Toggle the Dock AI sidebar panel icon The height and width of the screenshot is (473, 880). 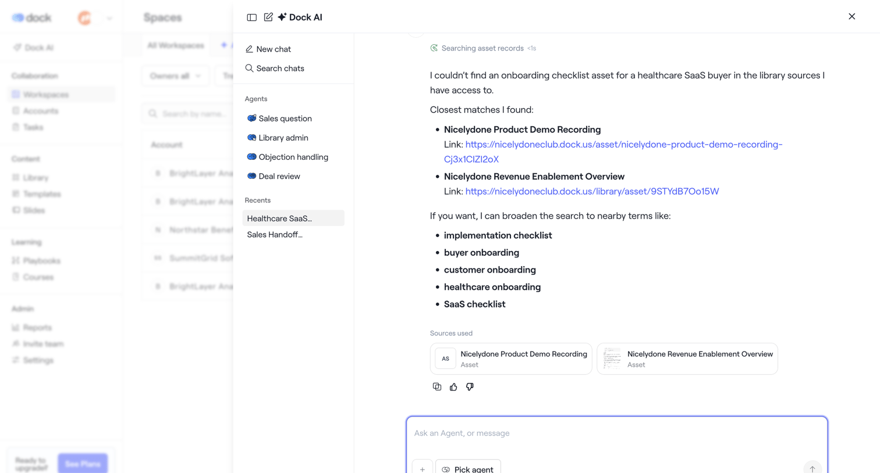251,17
